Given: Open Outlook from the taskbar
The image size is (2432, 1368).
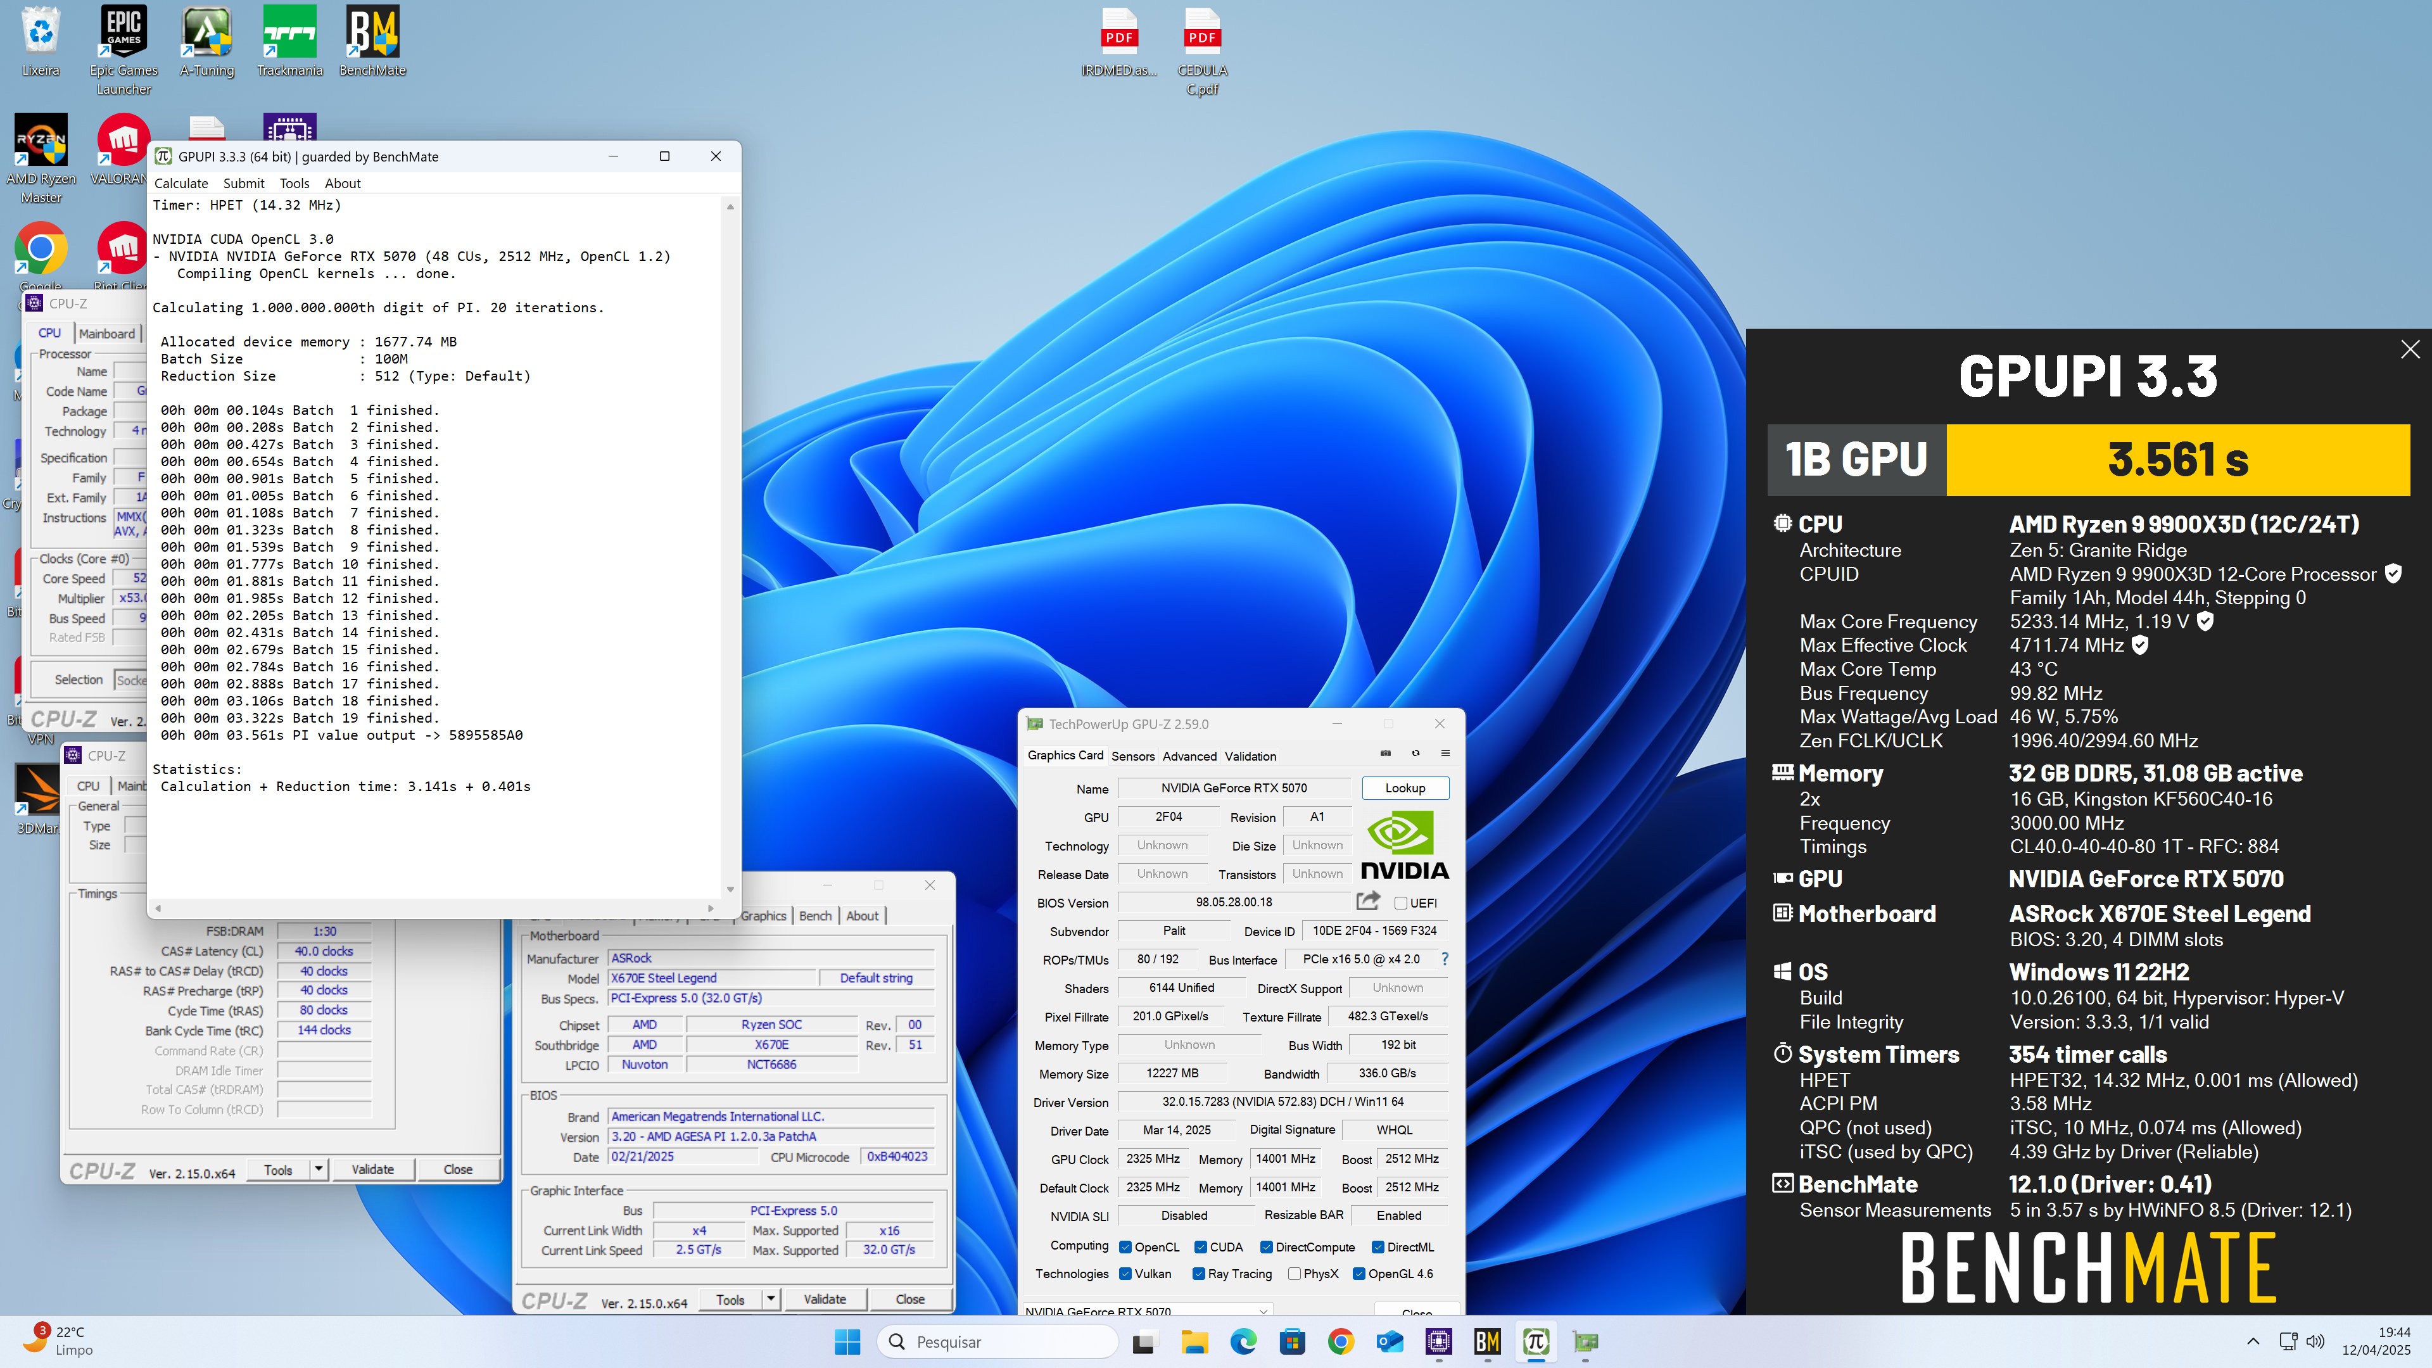Looking at the screenshot, I should (1390, 1341).
